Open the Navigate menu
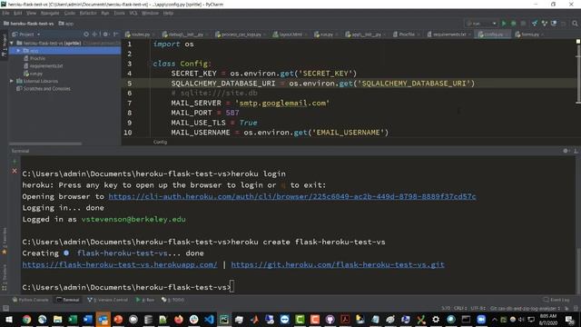This screenshot has height=327, width=581. (50, 13)
